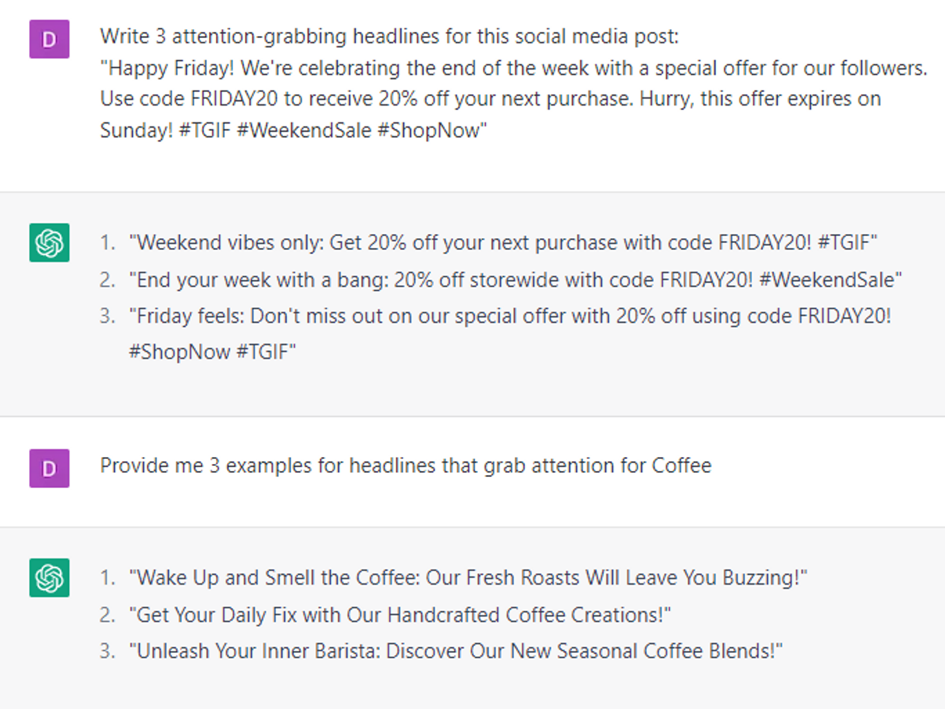Click the ChatGPT logo beside the coffee headlines

click(x=49, y=577)
